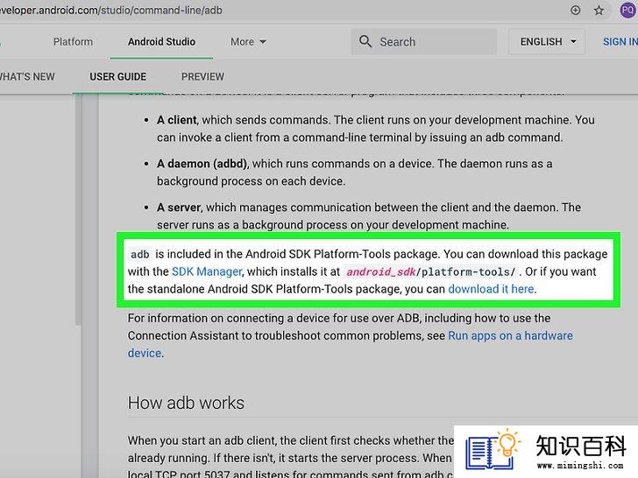Viewport: 638px width, 478px height.
Task: Focus the Search input field
Action: [x=423, y=41]
